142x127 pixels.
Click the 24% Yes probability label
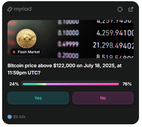tap(14, 84)
